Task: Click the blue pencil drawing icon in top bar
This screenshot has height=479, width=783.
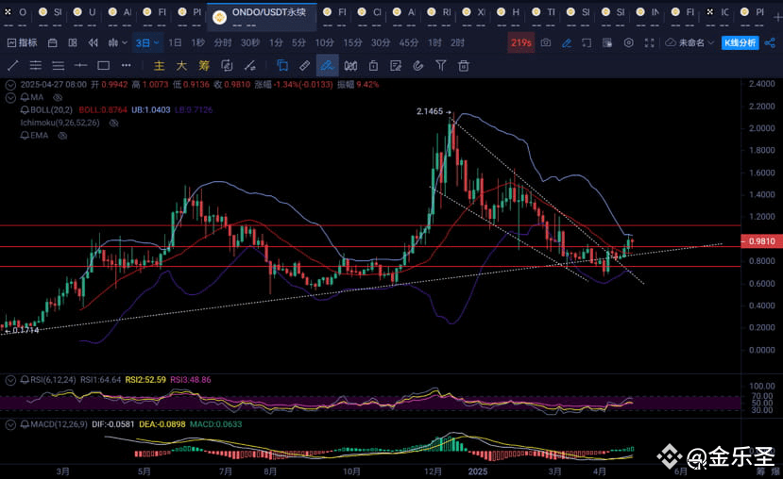Action: [x=567, y=43]
